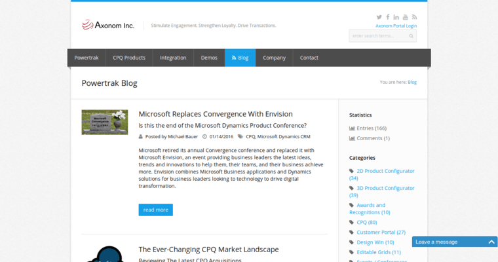
Task: Click inside the search terms field
Action: (377, 37)
